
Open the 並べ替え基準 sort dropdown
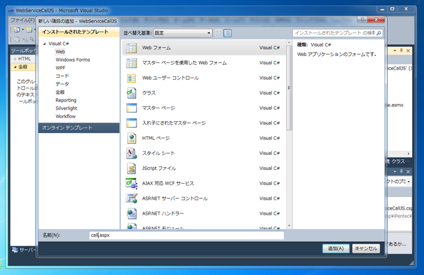183,33
